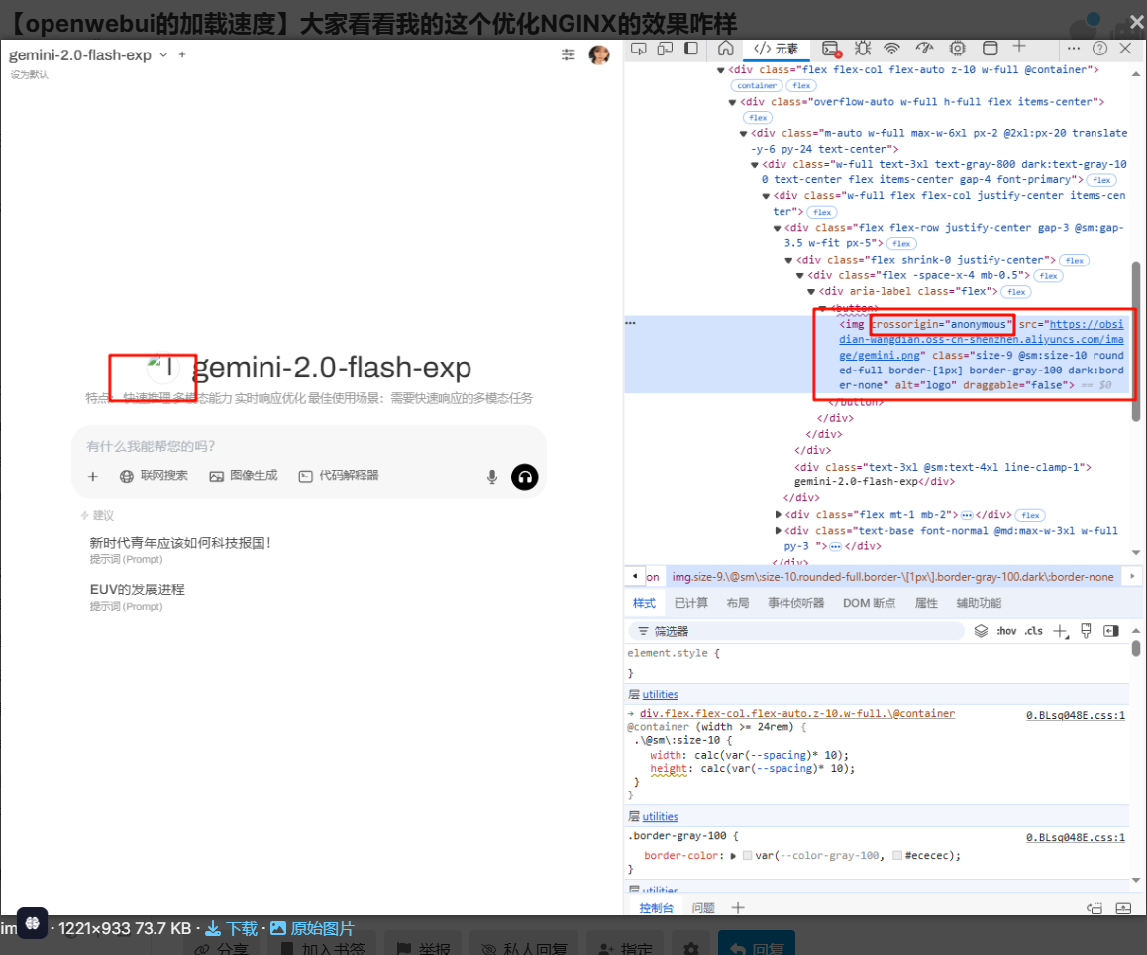
Task: Collapse the aria-label flex div node
Action: pos(811,292)
